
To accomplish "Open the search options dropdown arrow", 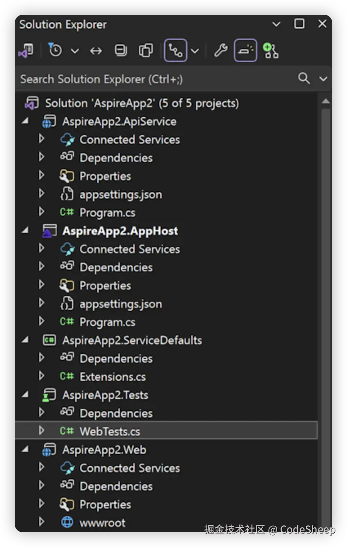I will [323, 78].
